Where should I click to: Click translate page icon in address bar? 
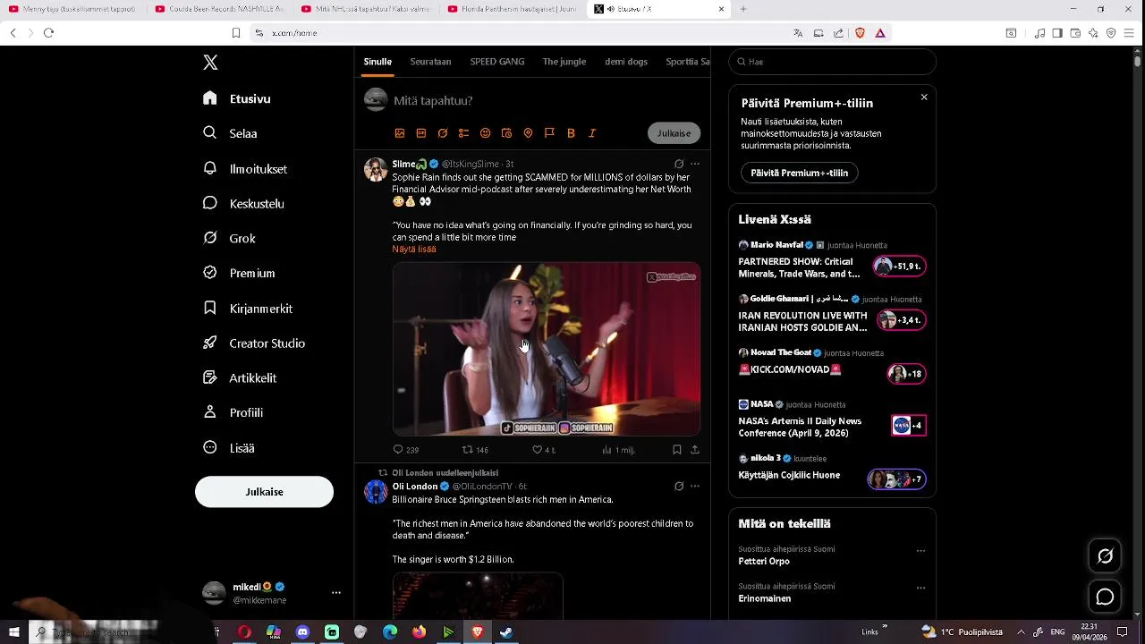tap(798, 33)
